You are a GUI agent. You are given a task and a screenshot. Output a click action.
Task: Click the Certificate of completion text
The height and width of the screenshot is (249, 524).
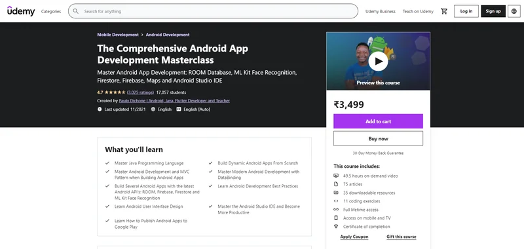(x=366, y=226)
